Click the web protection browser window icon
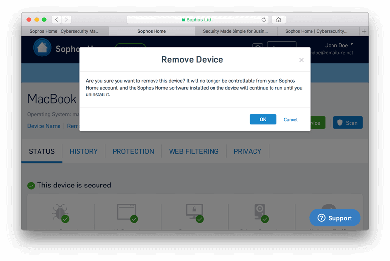The image size is (390, 261). coord(127,213)
